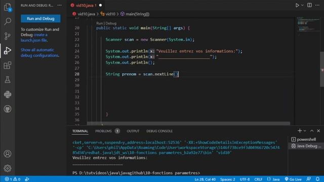The height and width of the screenshot is (182, 324).
Task: Click the Debug CodeLens above main
Action: point(111,23)
